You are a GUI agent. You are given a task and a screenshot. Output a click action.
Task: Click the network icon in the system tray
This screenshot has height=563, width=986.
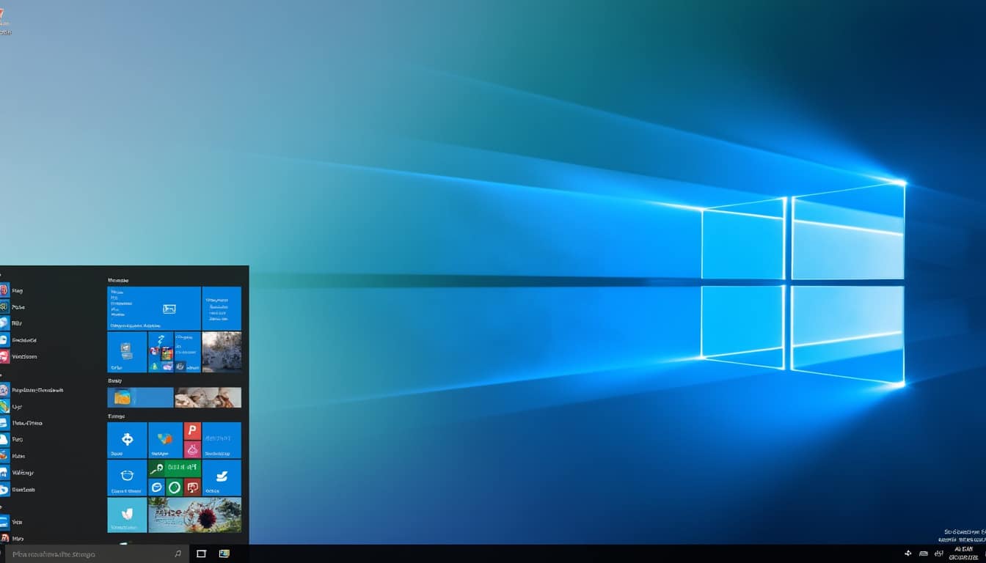click(x=908, y=553)
